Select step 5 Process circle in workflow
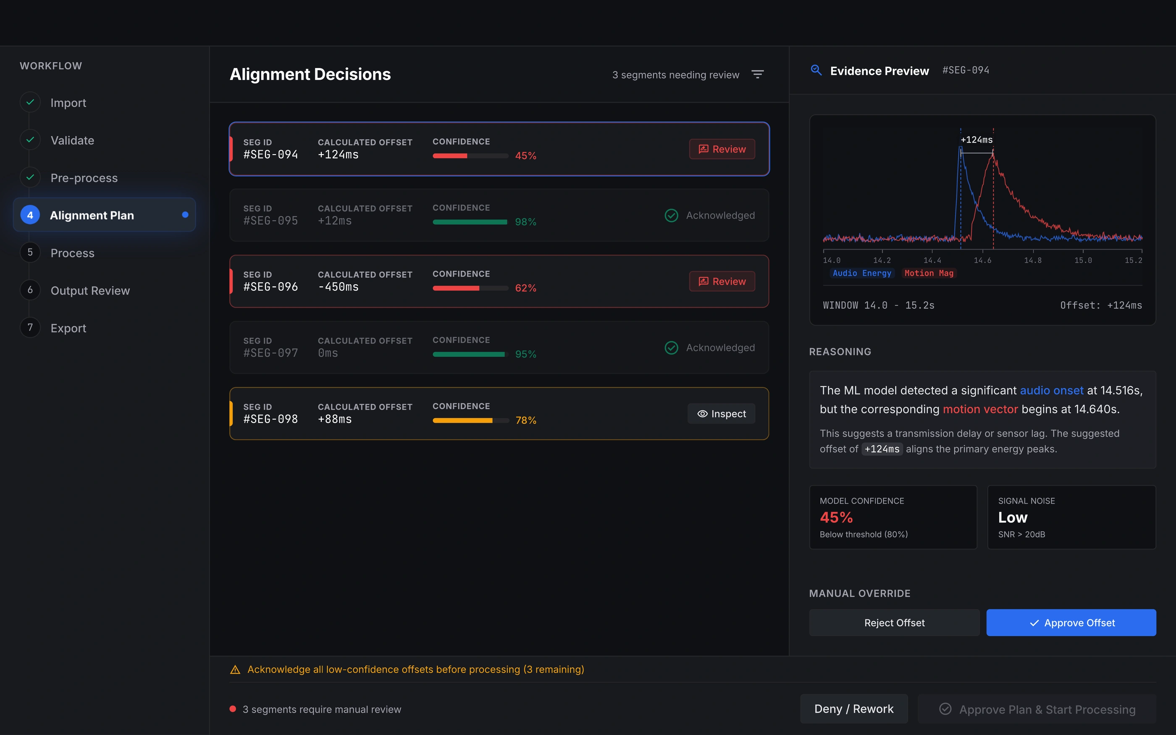The width and height of the screenshot is (1176, 735). click(x=30, y=252)
